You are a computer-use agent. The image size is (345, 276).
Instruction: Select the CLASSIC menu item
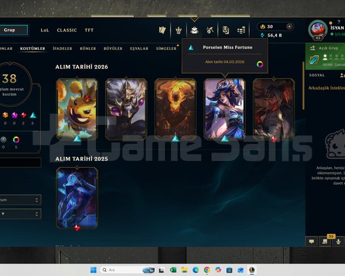(x=66, y=30)
